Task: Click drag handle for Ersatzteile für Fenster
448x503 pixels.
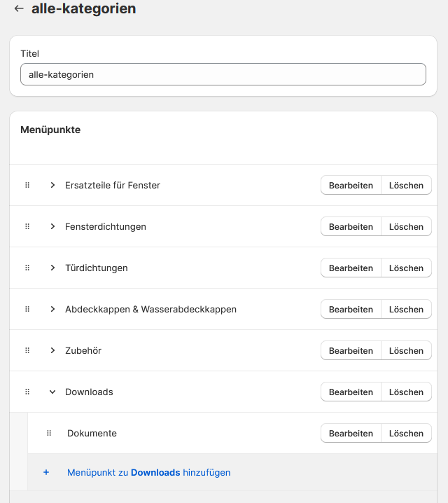Action: point(27,186)
